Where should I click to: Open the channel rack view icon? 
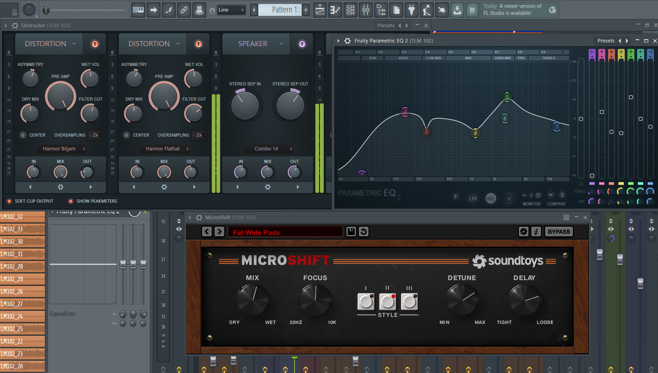point(351,10)
